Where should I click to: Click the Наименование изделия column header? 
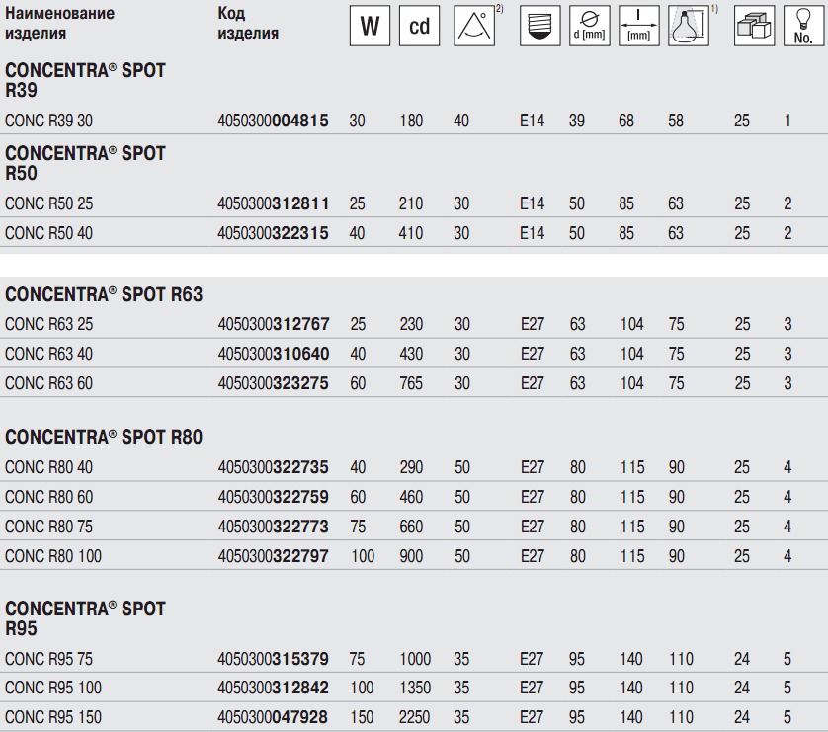[59, 23]
